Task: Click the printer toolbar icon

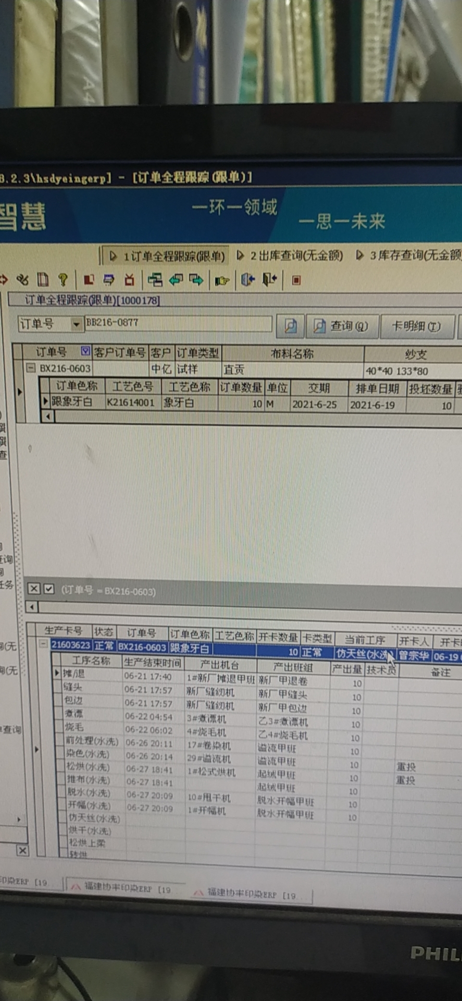Action: coord(109,280)
